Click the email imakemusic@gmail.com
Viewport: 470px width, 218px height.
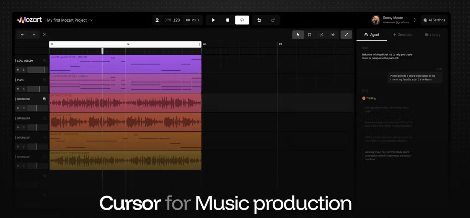396,22
